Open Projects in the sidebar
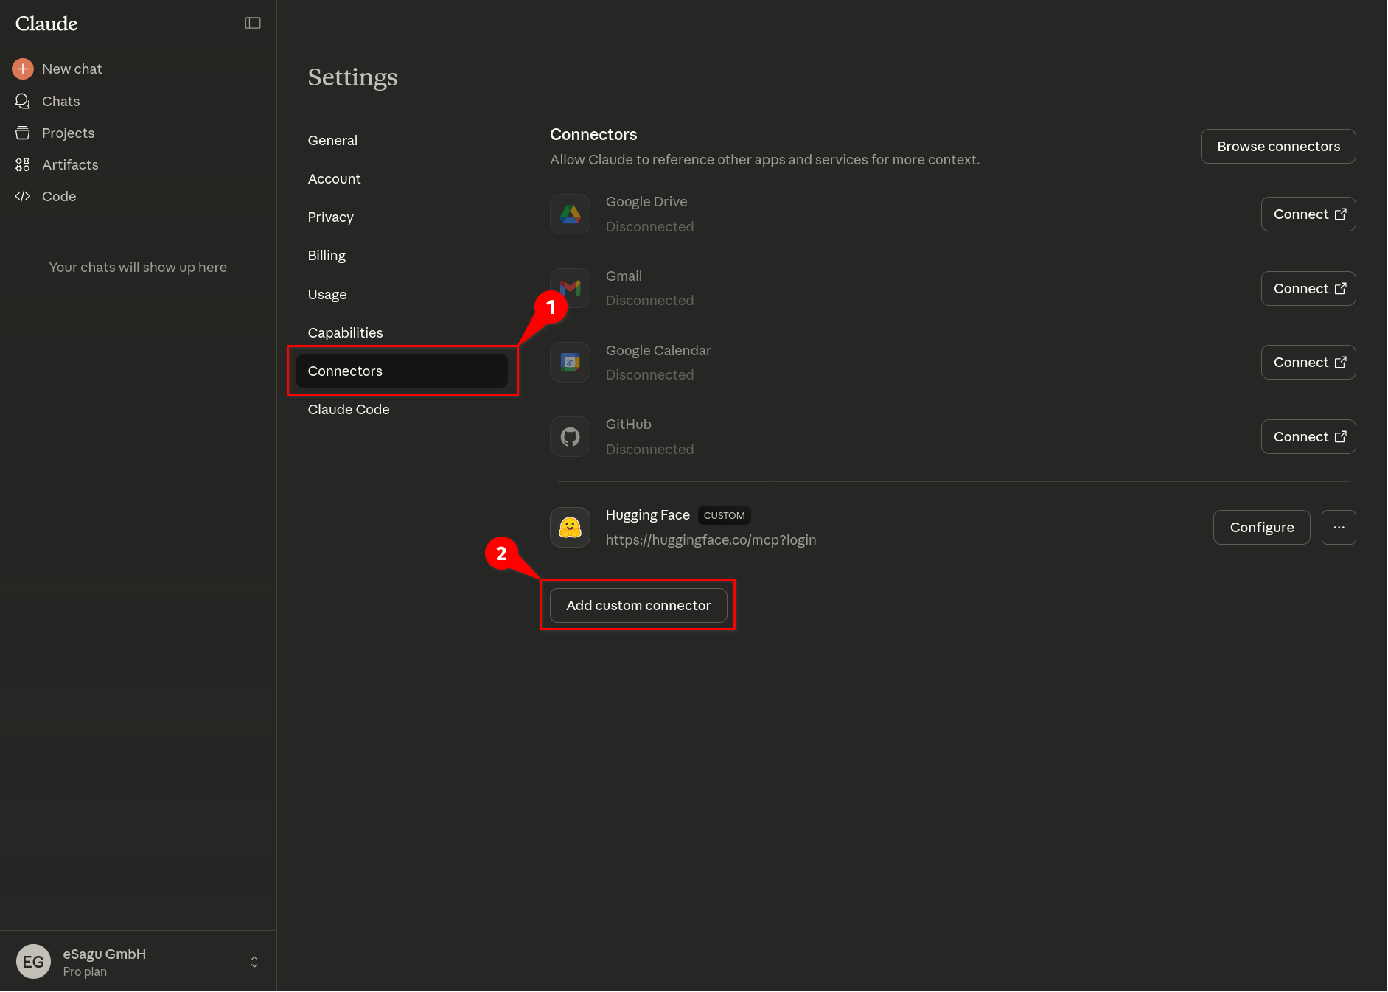 click(x=68, y=133)
